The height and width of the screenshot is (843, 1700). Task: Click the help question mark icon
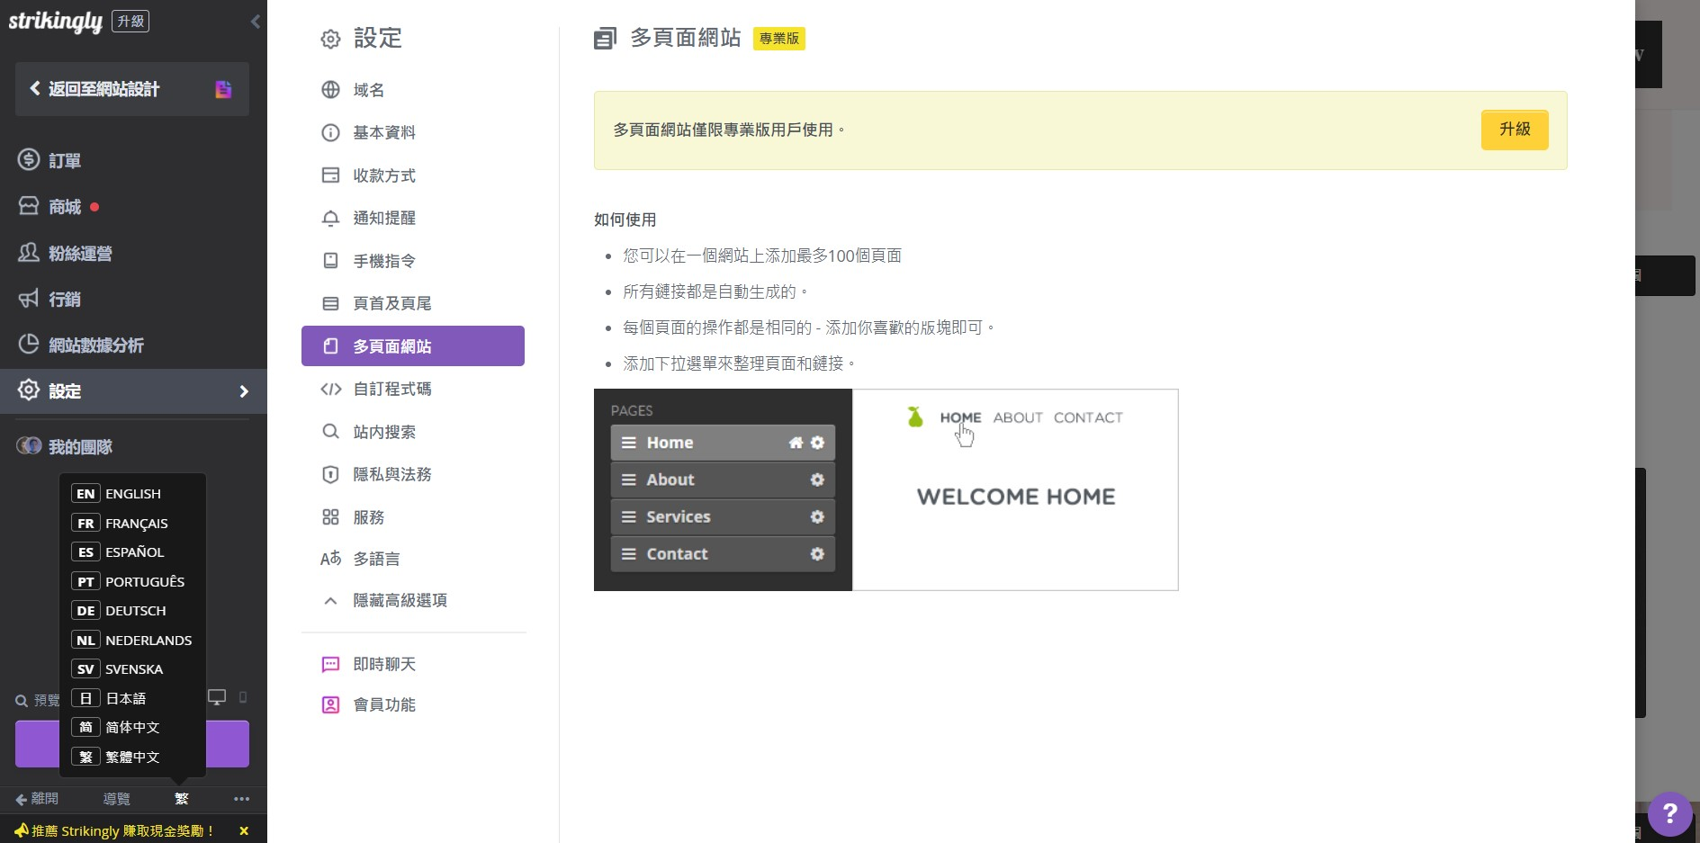point(1669,814)
